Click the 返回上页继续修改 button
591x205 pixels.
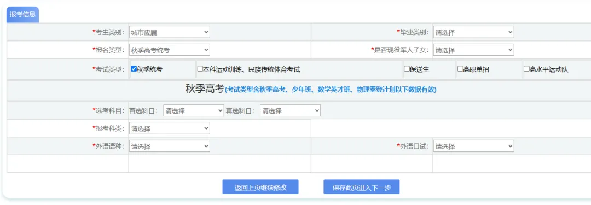coord(260,188)
